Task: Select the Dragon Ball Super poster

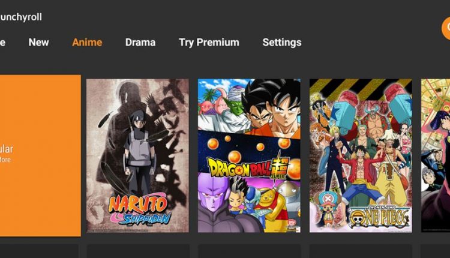Action: (x=249, y=155)
